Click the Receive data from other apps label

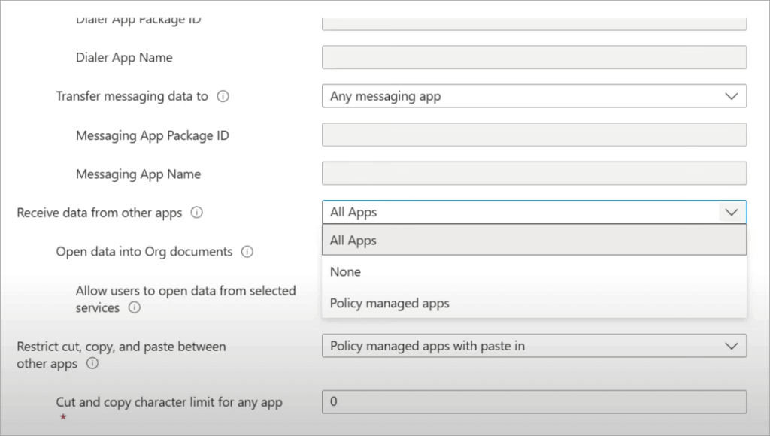point(102,213)
